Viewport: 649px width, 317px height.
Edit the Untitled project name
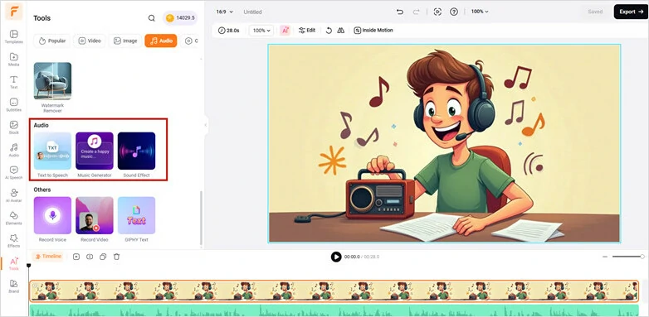click(252, 12)
